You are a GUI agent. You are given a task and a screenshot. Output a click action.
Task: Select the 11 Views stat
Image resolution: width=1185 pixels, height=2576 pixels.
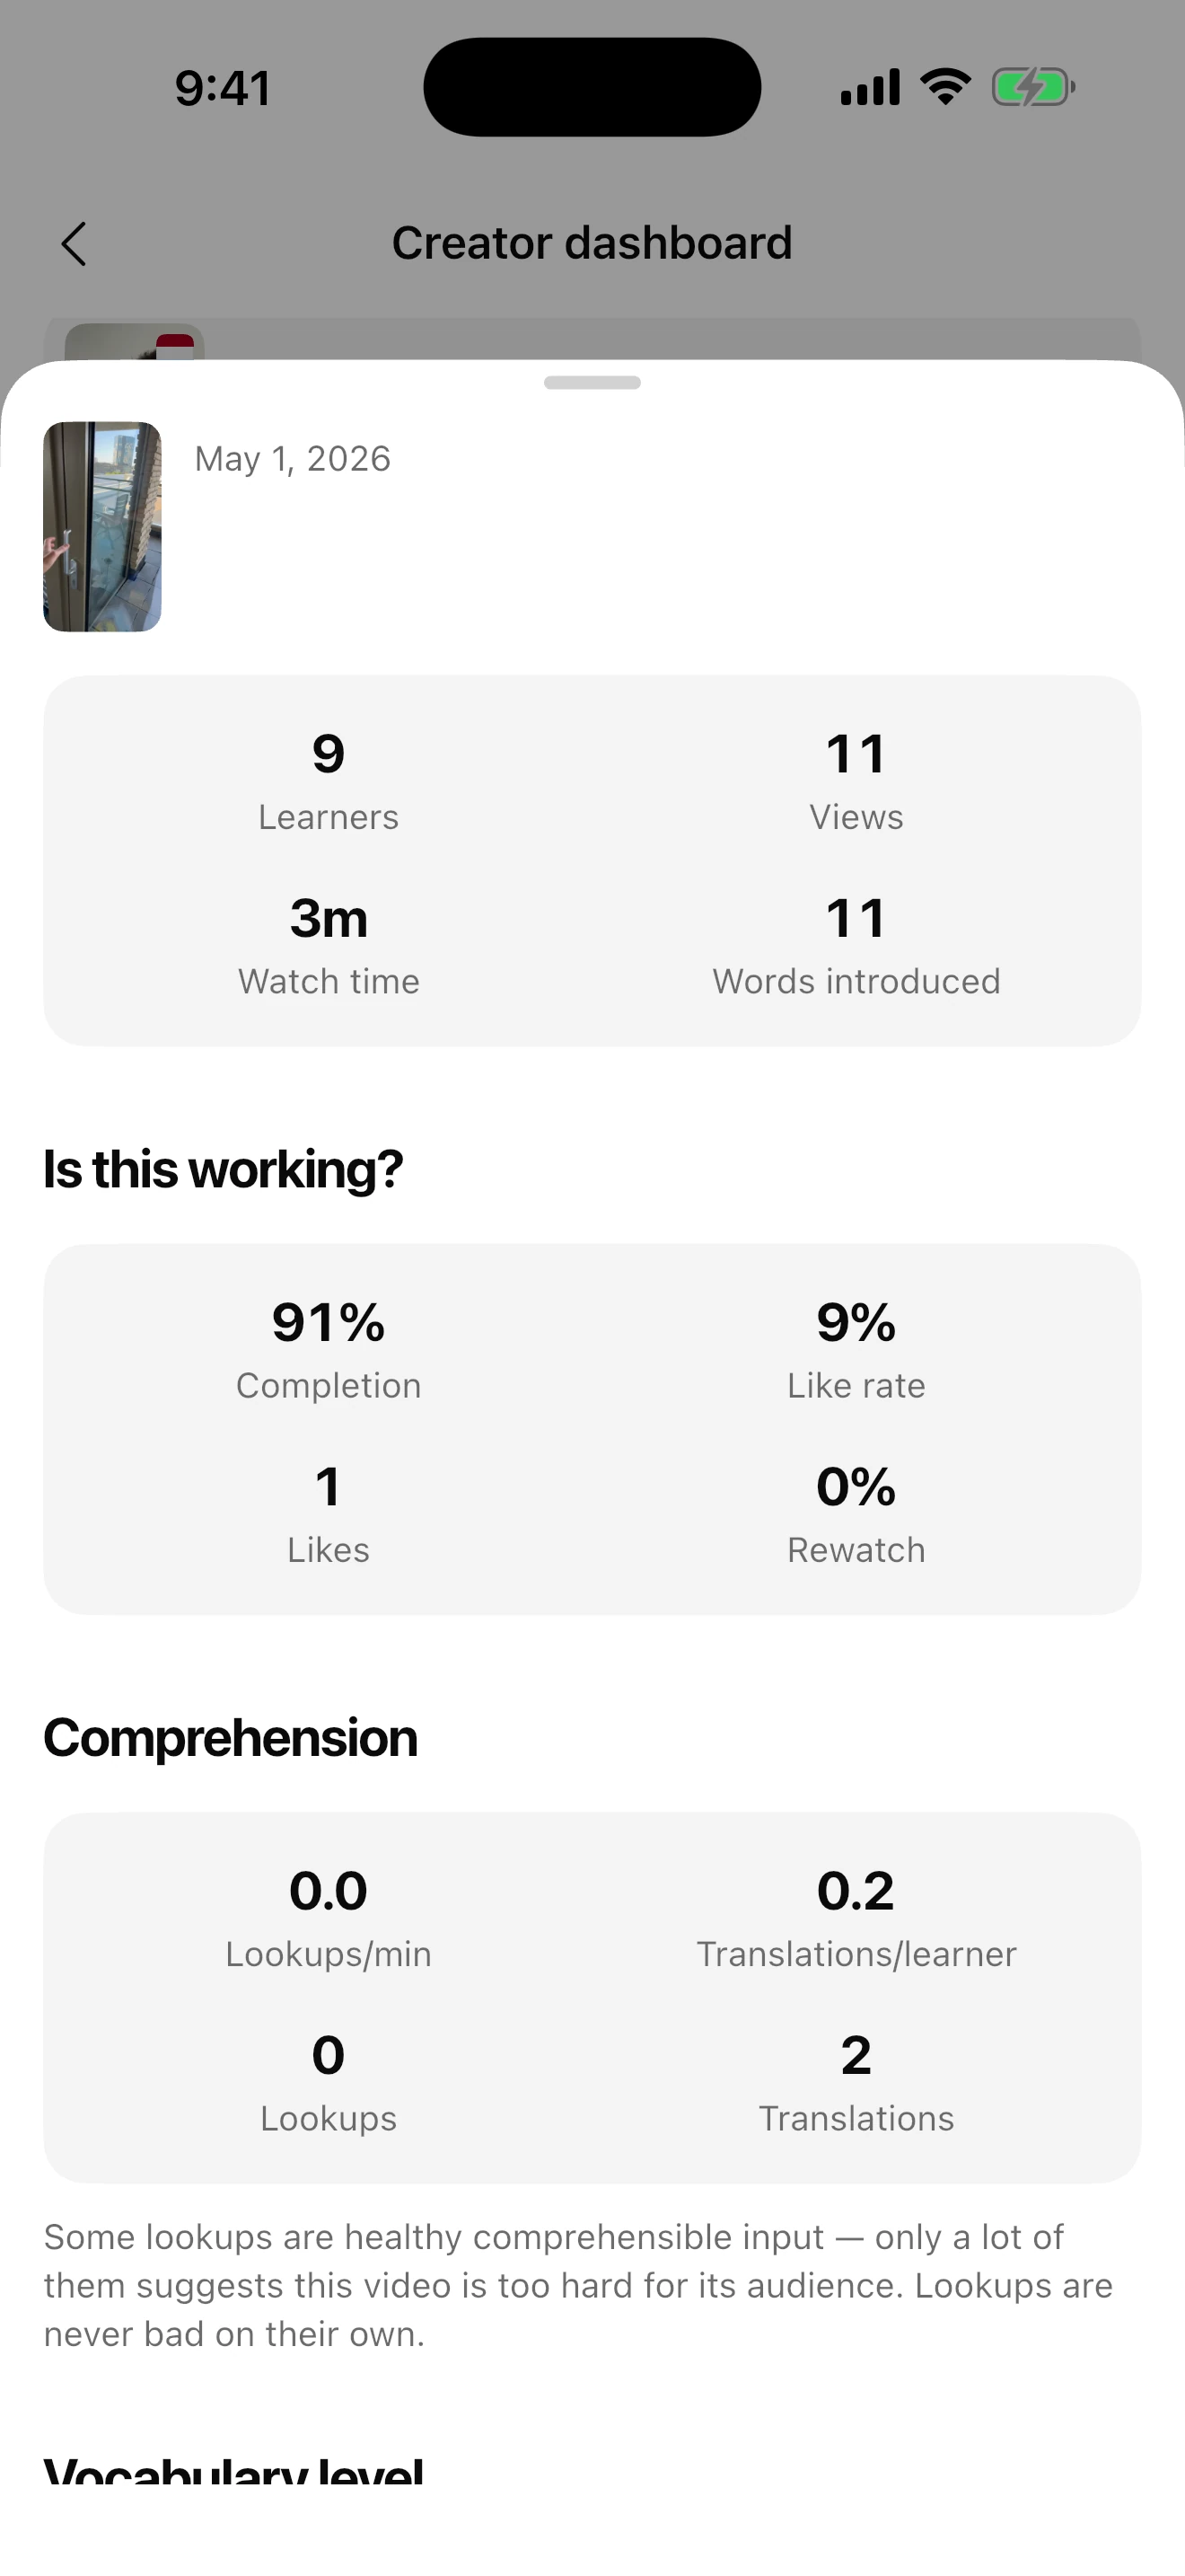pos(856,781)
